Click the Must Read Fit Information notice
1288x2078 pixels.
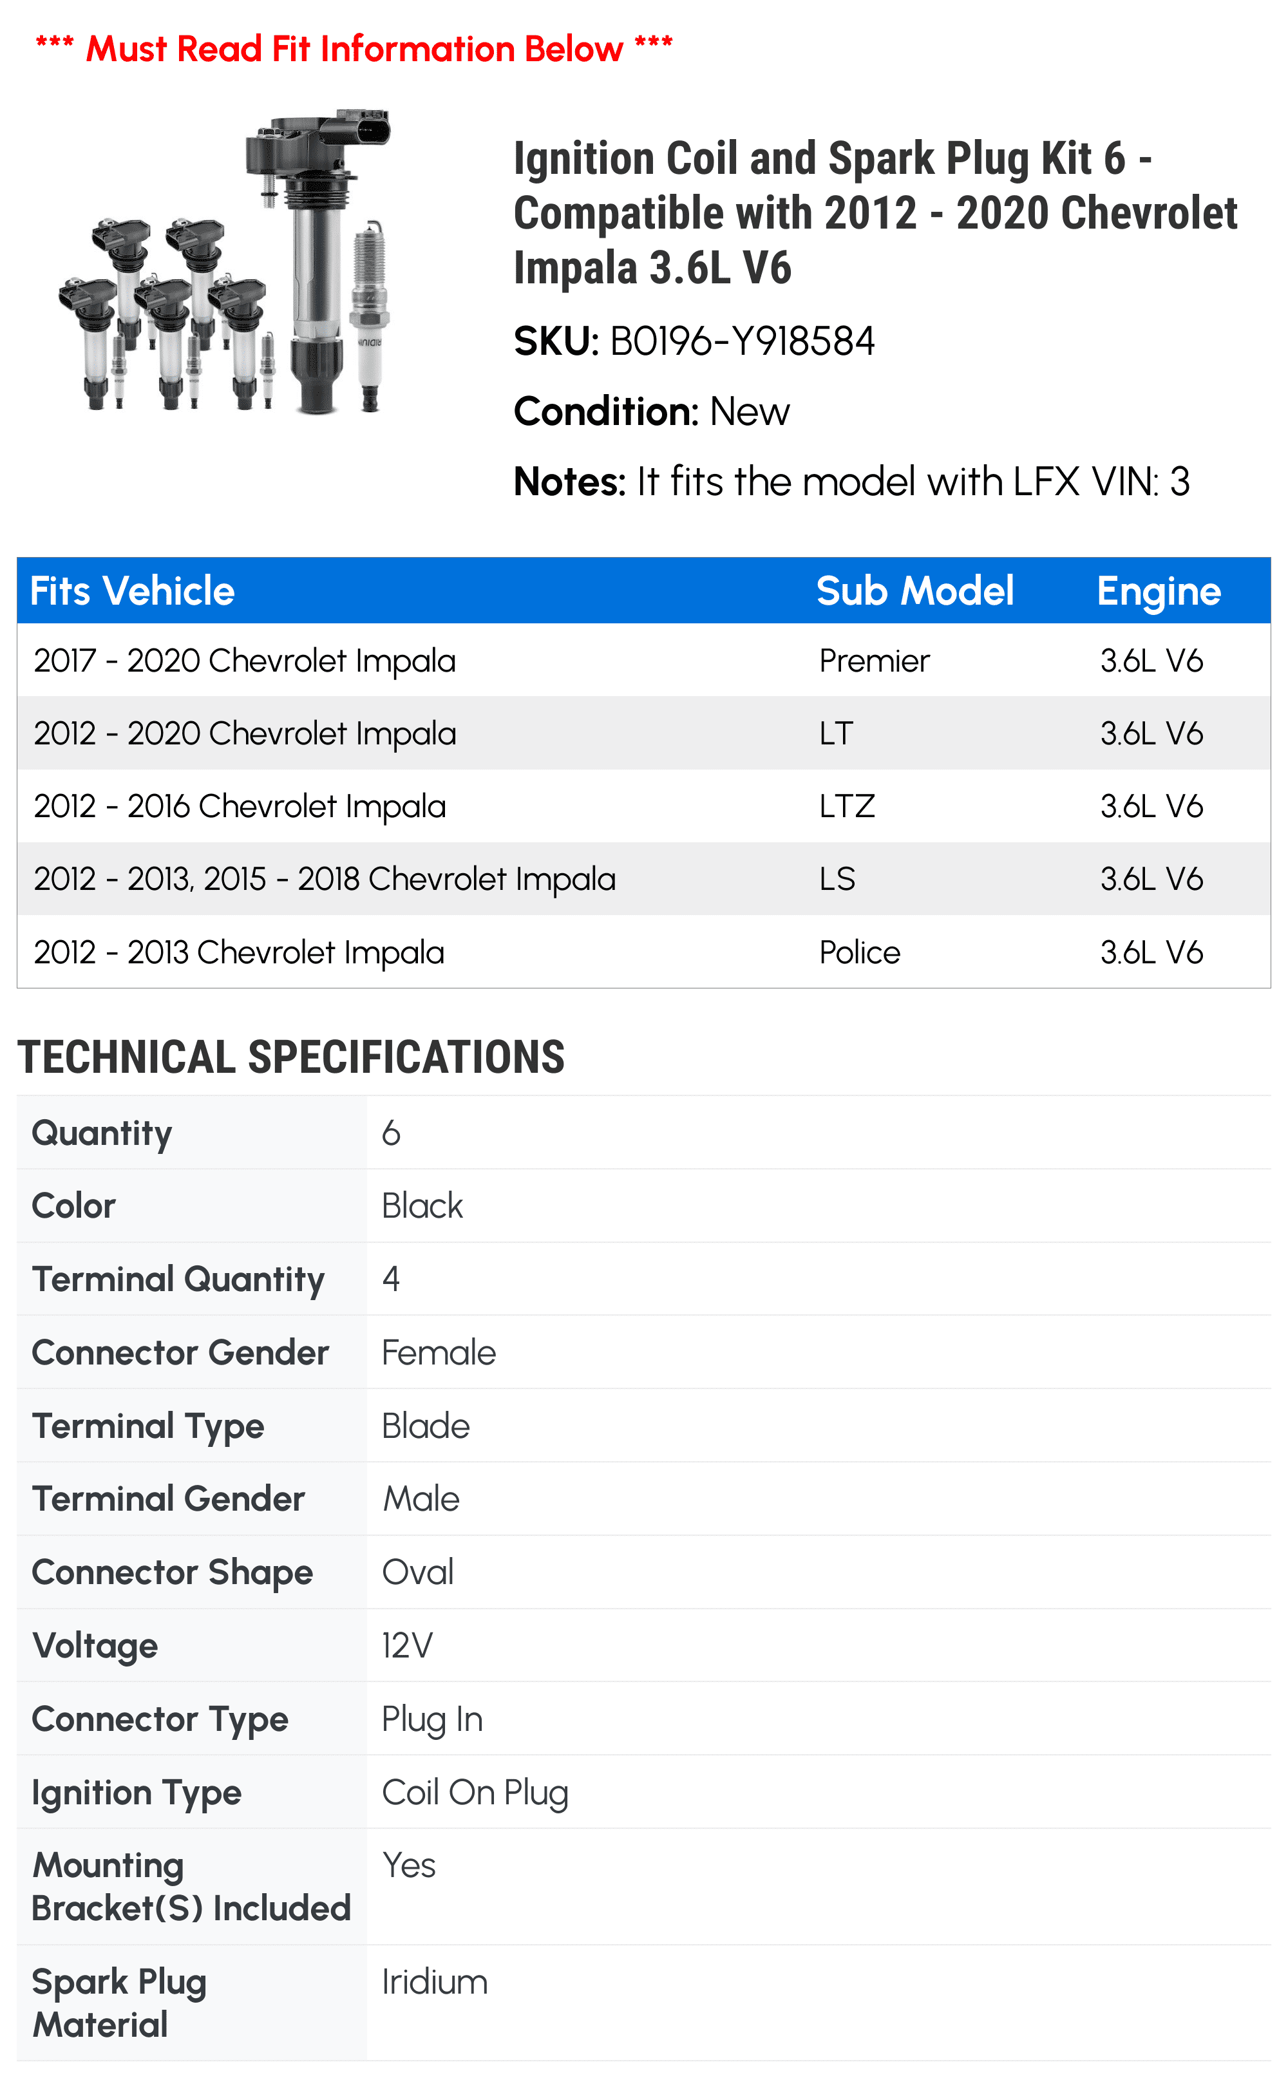(x=354, y=48)
